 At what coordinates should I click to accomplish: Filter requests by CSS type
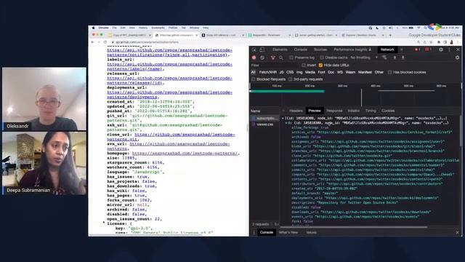coord(290,72)
